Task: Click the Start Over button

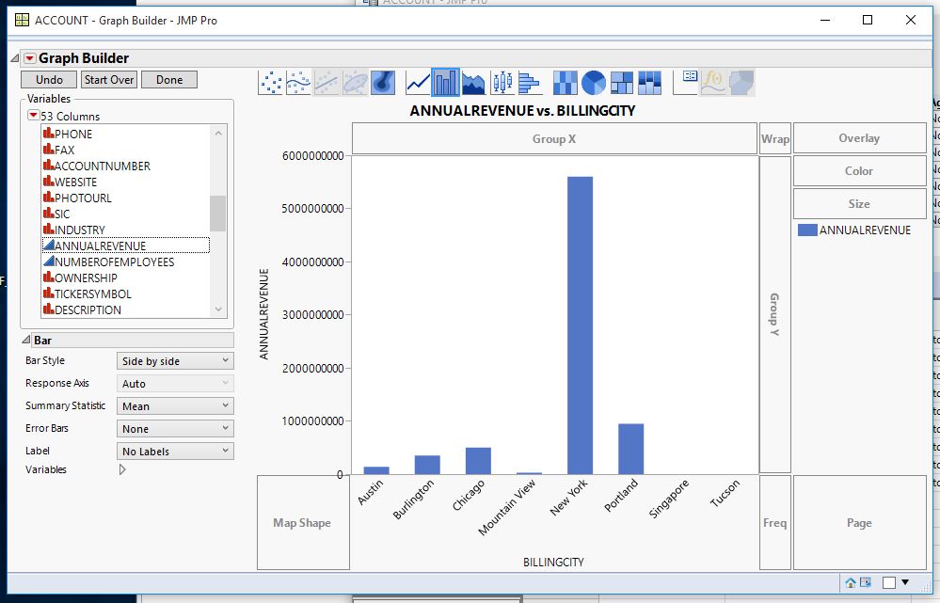Action: (x=109, y=80)
